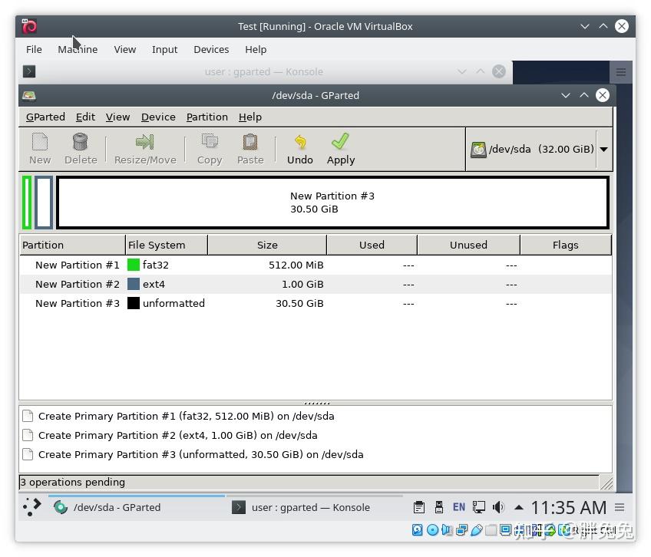The height and width of the screenshot is (557, 651).
Task: Open the GParted View menu
Action: tap(118, 117)
